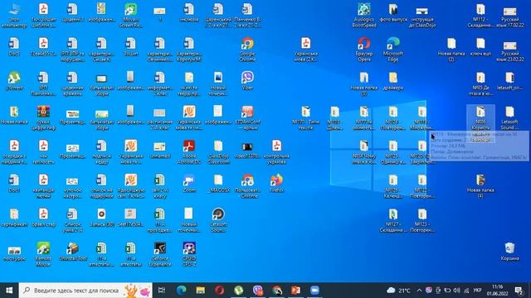
Task: Select the Google Chrome desktop shortcut
Action: pos(247,50)
